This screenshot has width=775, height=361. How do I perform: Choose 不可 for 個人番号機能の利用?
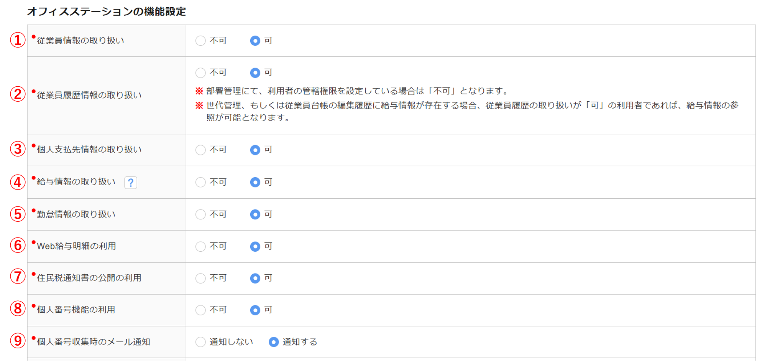200,310
